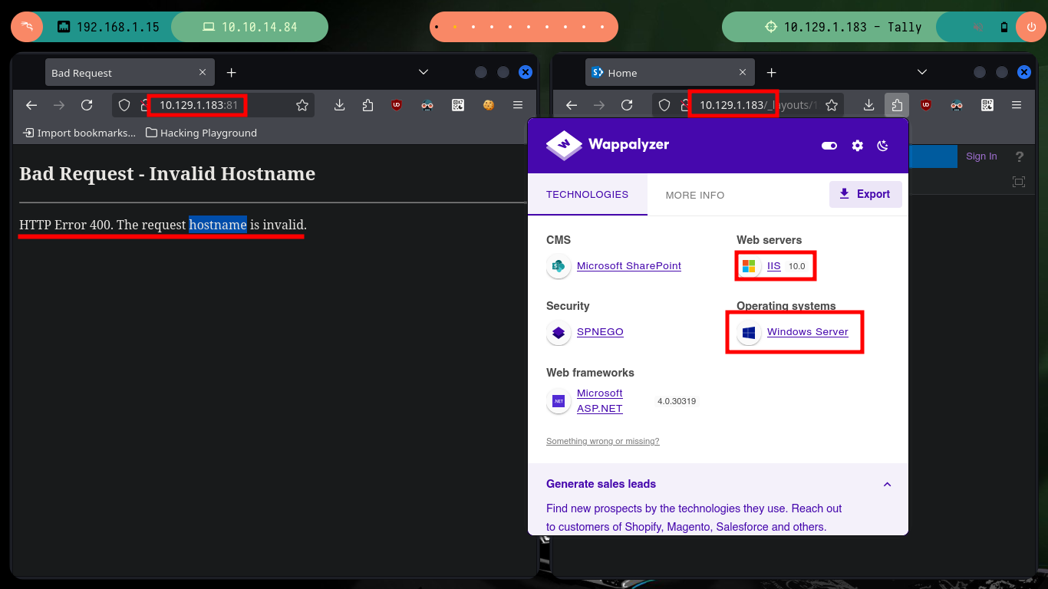Click Something wrong or missing link
Image resolution: width=1048 pixels, height=589 pixels.
[x=603, y=441]
